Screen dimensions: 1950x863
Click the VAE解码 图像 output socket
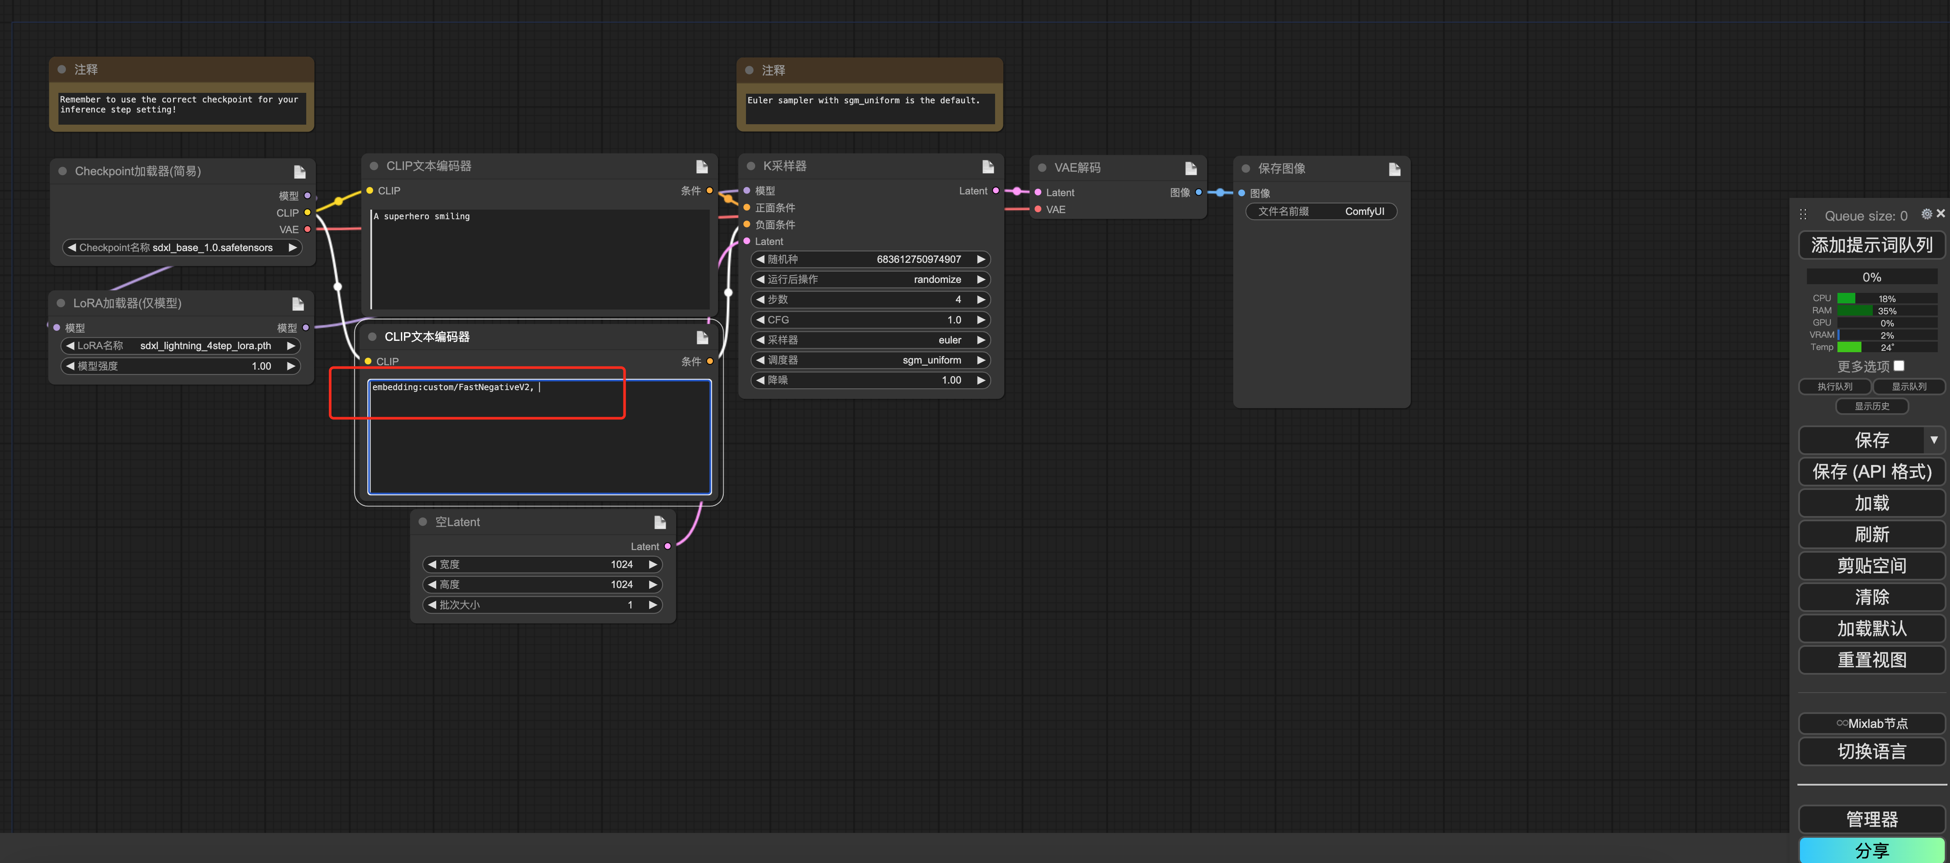(1198, 193)
